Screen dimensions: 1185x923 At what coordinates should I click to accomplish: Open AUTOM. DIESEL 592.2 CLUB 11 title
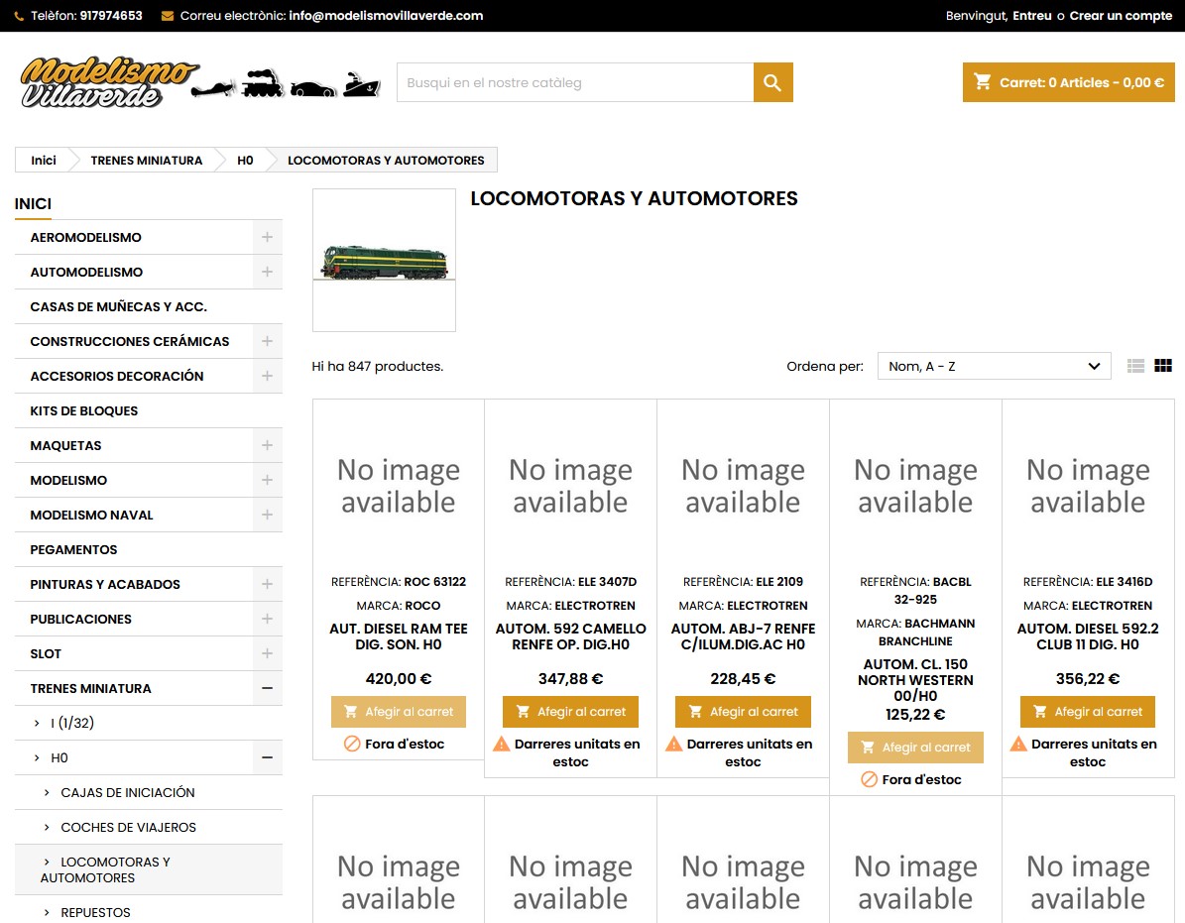[x=1088, y=636]
